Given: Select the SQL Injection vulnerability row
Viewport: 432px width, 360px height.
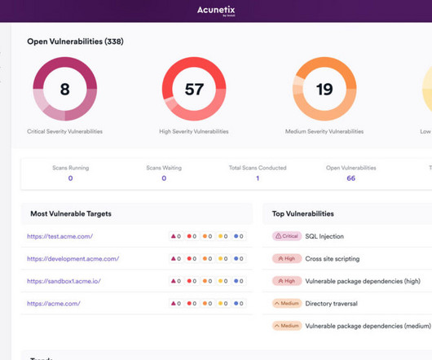Looking at the screenshot, I should coord(347,236).
